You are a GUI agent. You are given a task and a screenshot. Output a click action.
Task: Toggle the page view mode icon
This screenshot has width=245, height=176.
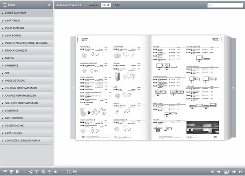[x=226, y=172]
